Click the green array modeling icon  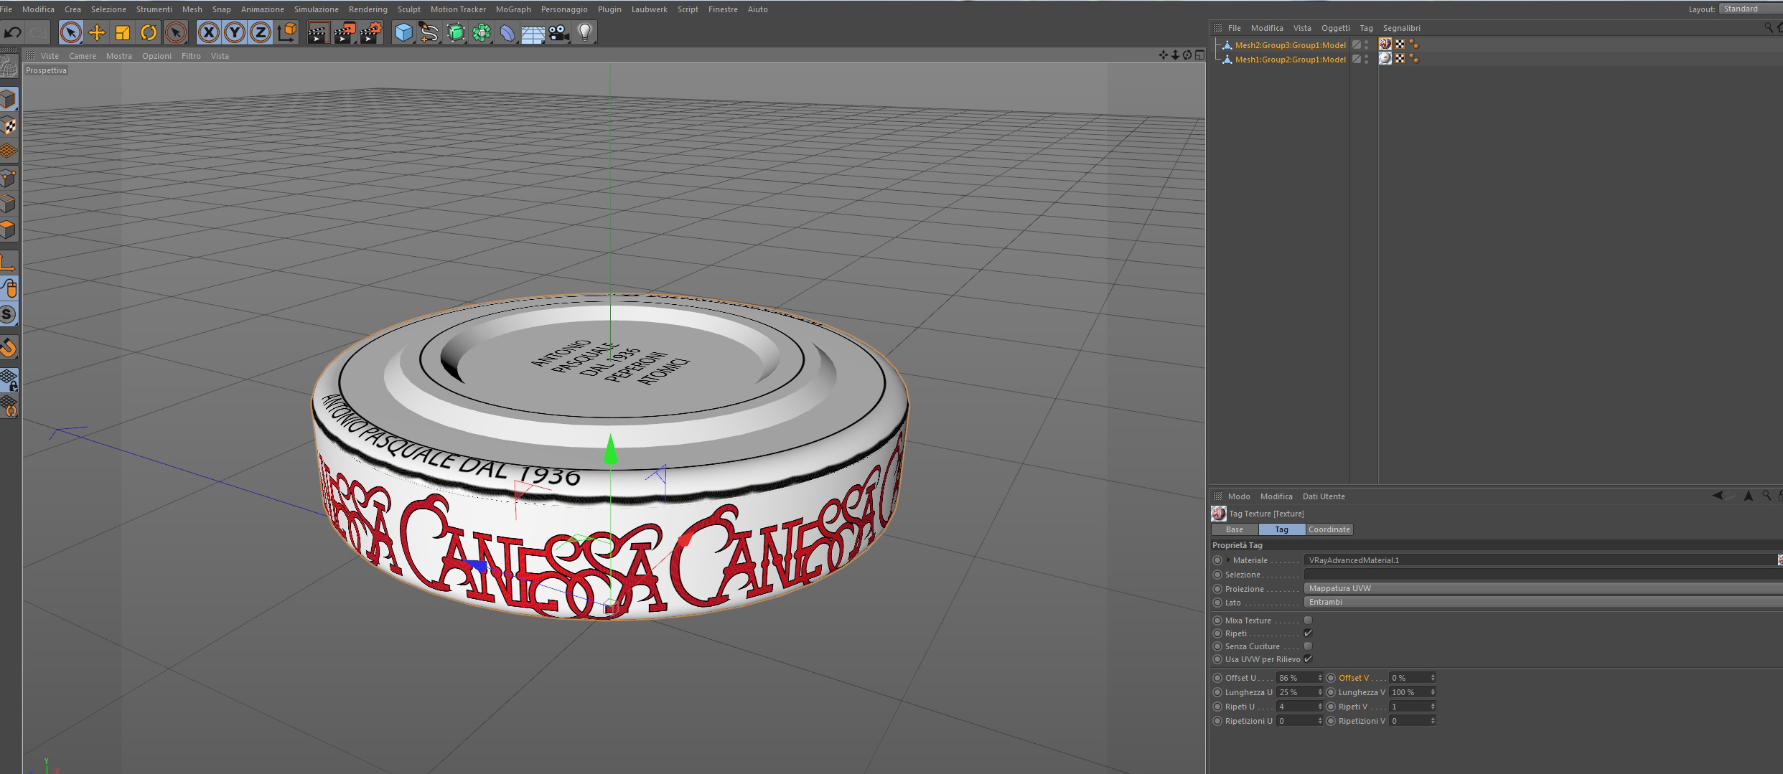point(482,32)
